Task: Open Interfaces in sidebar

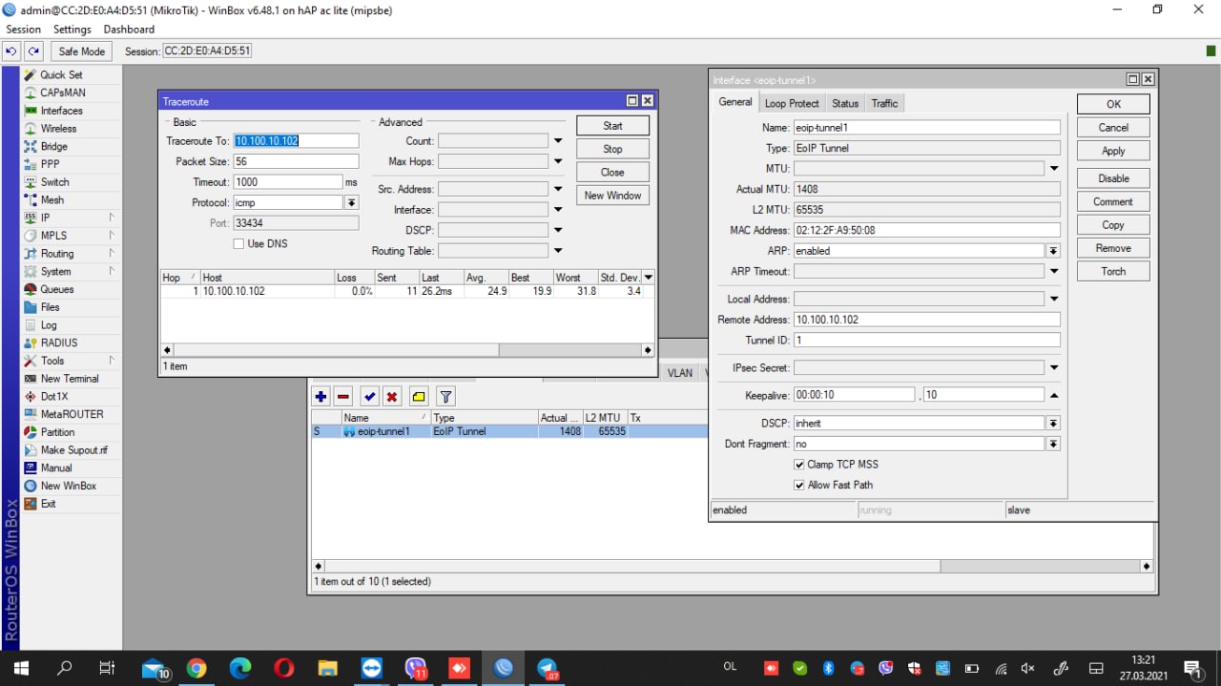Action: tap(61, 111)
